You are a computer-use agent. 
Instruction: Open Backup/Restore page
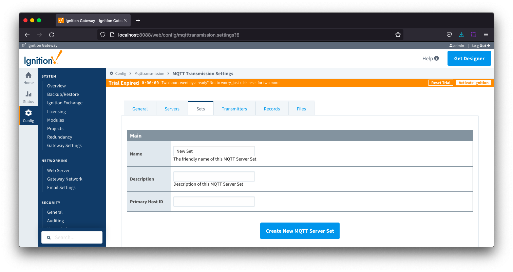click(63, 94)
